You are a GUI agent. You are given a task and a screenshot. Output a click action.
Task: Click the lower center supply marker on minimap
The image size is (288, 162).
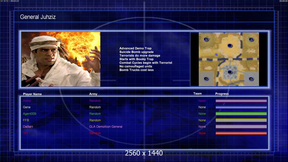[x=230, y=72]
